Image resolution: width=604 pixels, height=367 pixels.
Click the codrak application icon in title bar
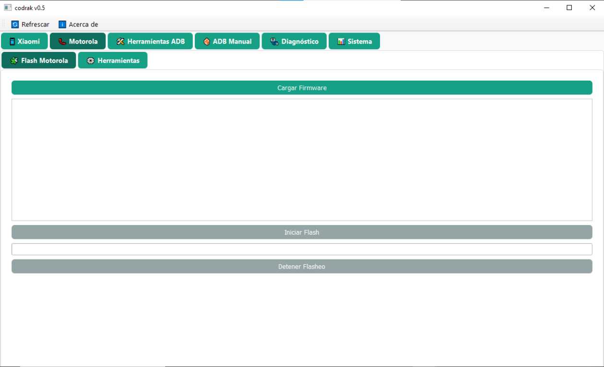(7, 8)
